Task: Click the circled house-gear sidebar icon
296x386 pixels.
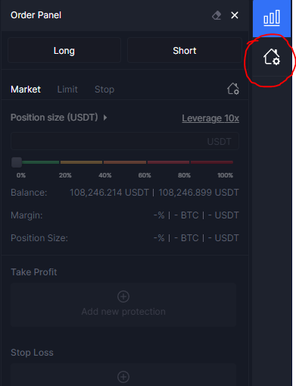Action: pyautogui.click(x=272, y=57)
